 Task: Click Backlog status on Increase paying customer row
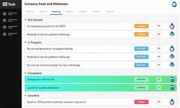(141, 26)
